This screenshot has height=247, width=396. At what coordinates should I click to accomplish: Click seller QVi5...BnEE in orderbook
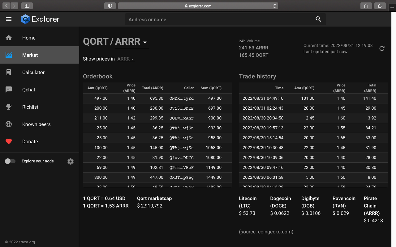click(x=182, y=108)
